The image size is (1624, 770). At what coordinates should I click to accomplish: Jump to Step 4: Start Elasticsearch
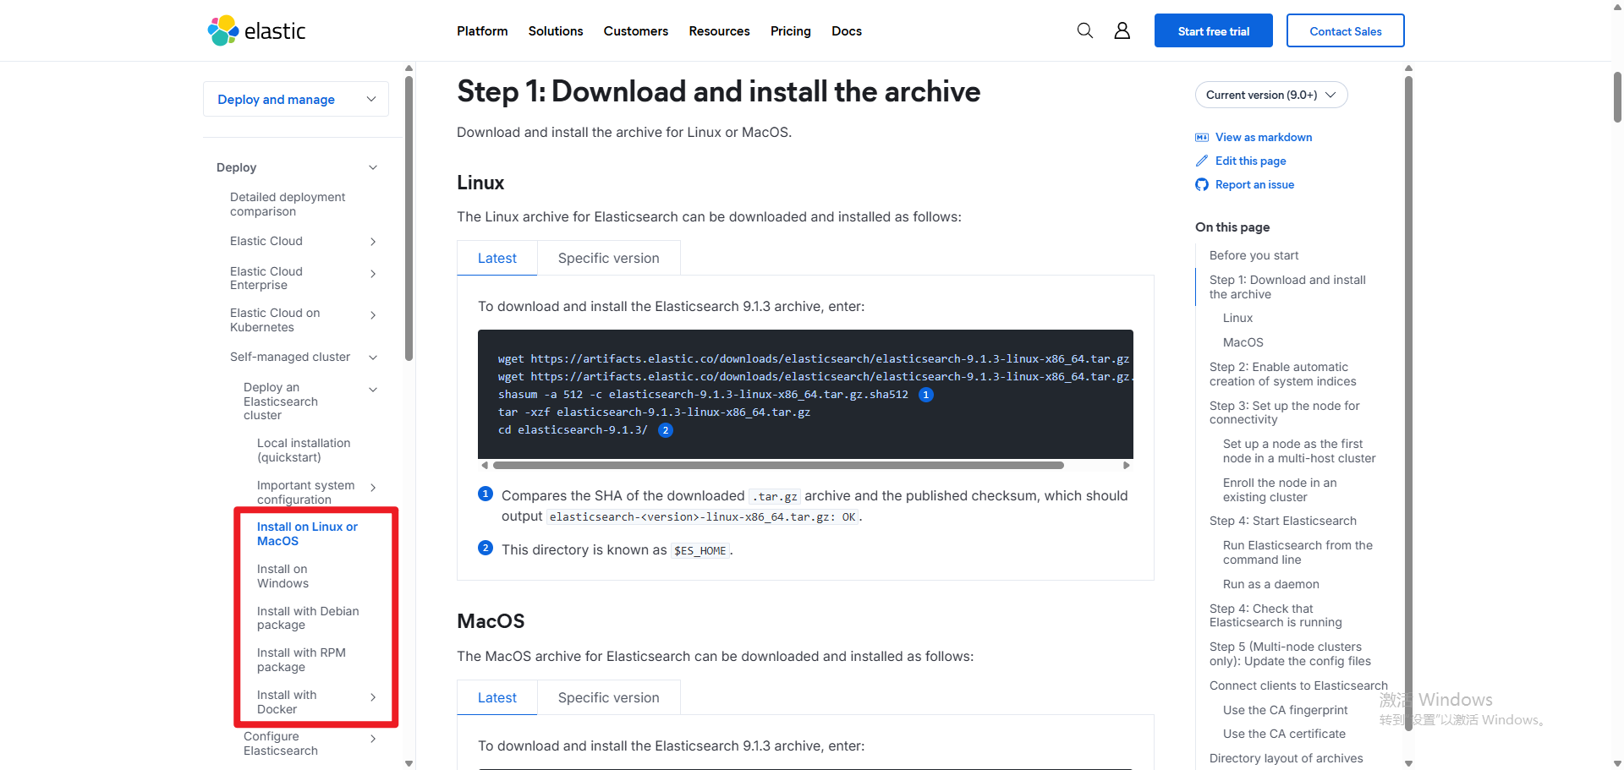[x=1282, y=521]
